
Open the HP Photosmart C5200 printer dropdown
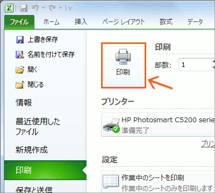158,125
